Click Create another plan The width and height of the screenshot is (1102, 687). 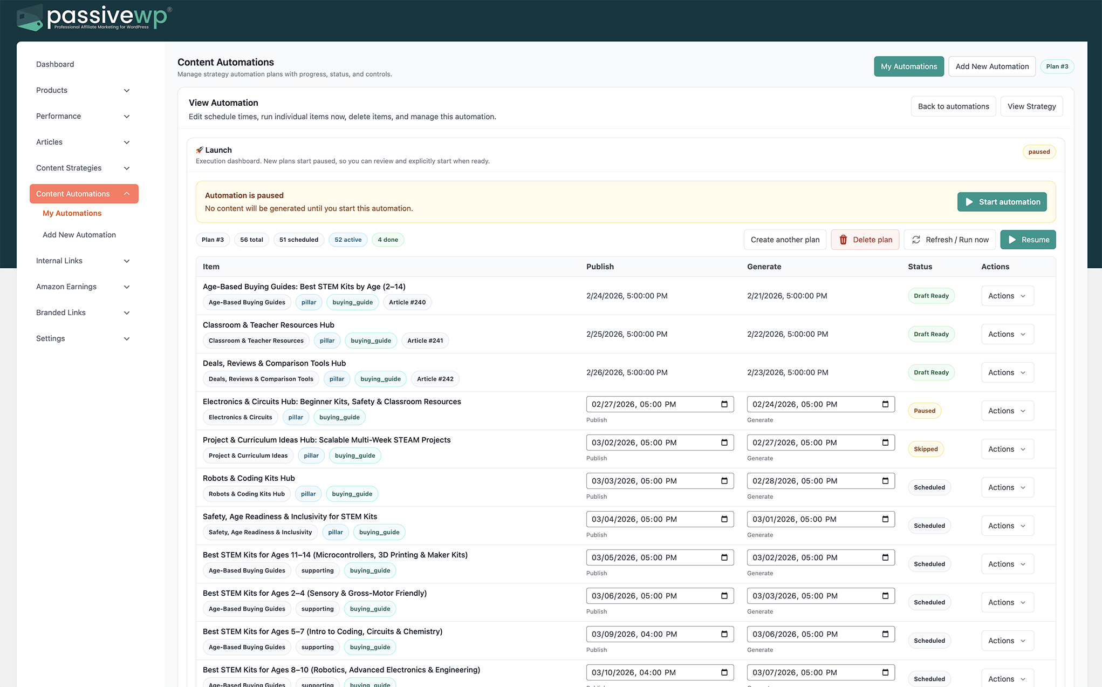[x=785, y=240]
